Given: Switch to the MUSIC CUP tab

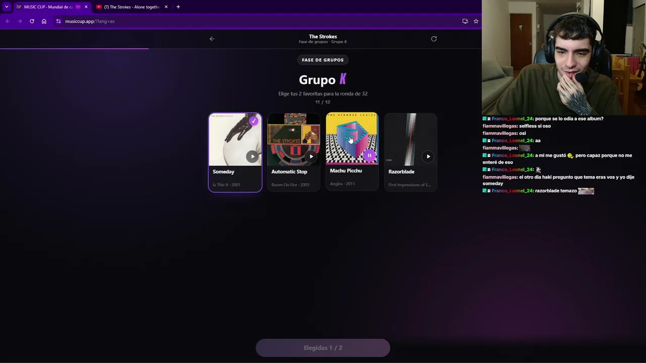Looking at the screenshot, I should tap(49, 7).
